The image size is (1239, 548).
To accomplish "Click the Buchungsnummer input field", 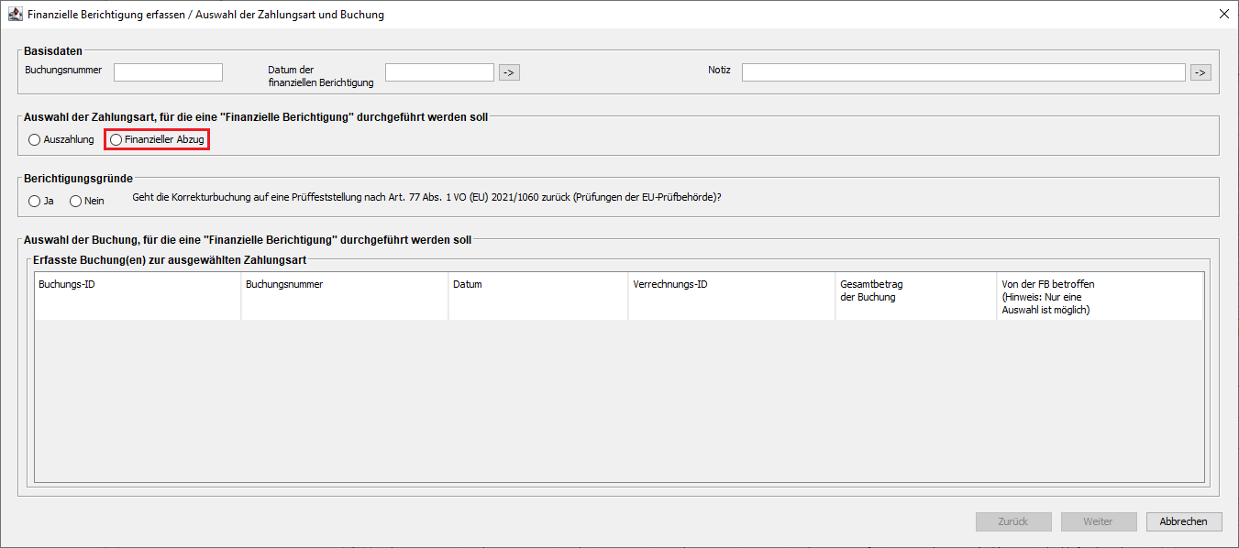I will (168, 72).
